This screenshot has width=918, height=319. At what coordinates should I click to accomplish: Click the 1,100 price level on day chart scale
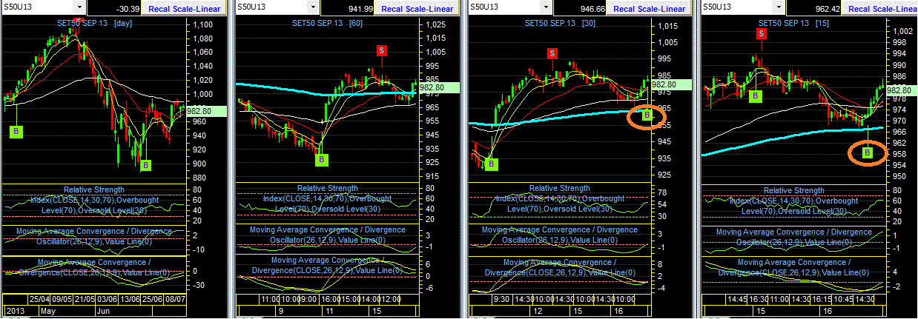pyautogui.click(x=203, y=24)
